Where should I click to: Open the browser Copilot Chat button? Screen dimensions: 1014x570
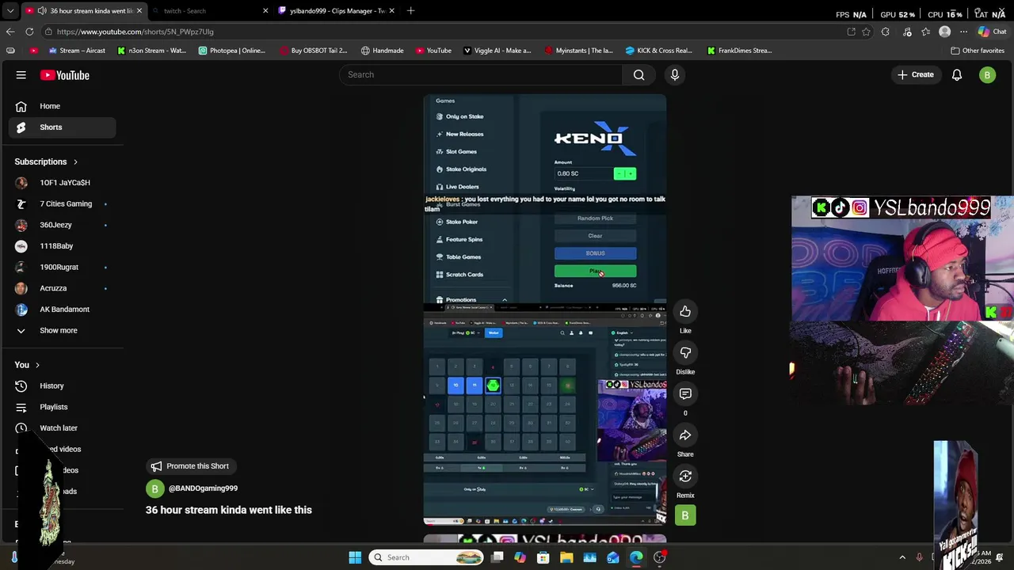coord(992,32)
